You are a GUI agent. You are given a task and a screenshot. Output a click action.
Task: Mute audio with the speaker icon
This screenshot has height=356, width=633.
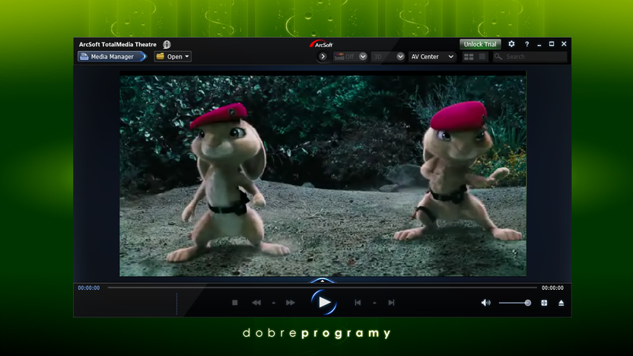pyautogui.click(x=485, y=302)
